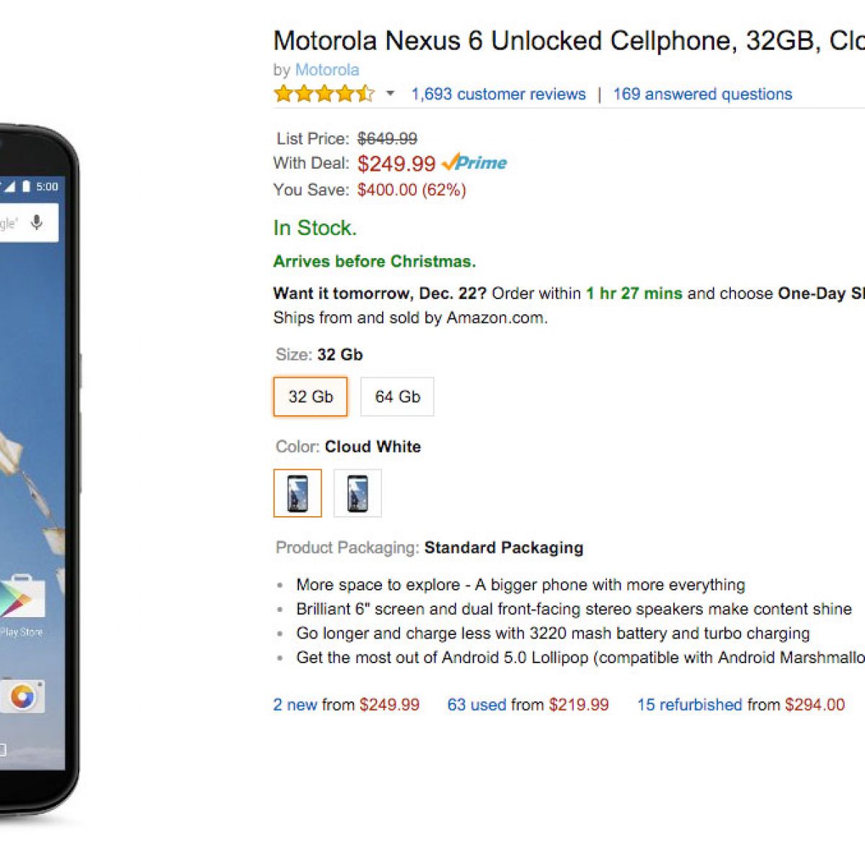865x865 pixels.
Task: View 63 used offers from $219.99
Action: (528, 705)
